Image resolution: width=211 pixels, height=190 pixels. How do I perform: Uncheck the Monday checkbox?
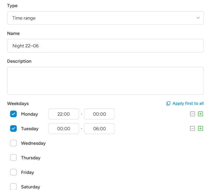[x=14, y=114]
